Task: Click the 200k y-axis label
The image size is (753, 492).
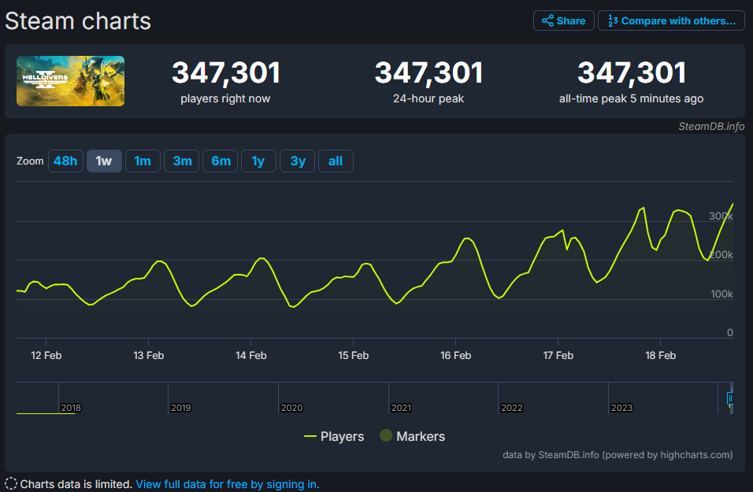Action: click(x=721, y=255)
